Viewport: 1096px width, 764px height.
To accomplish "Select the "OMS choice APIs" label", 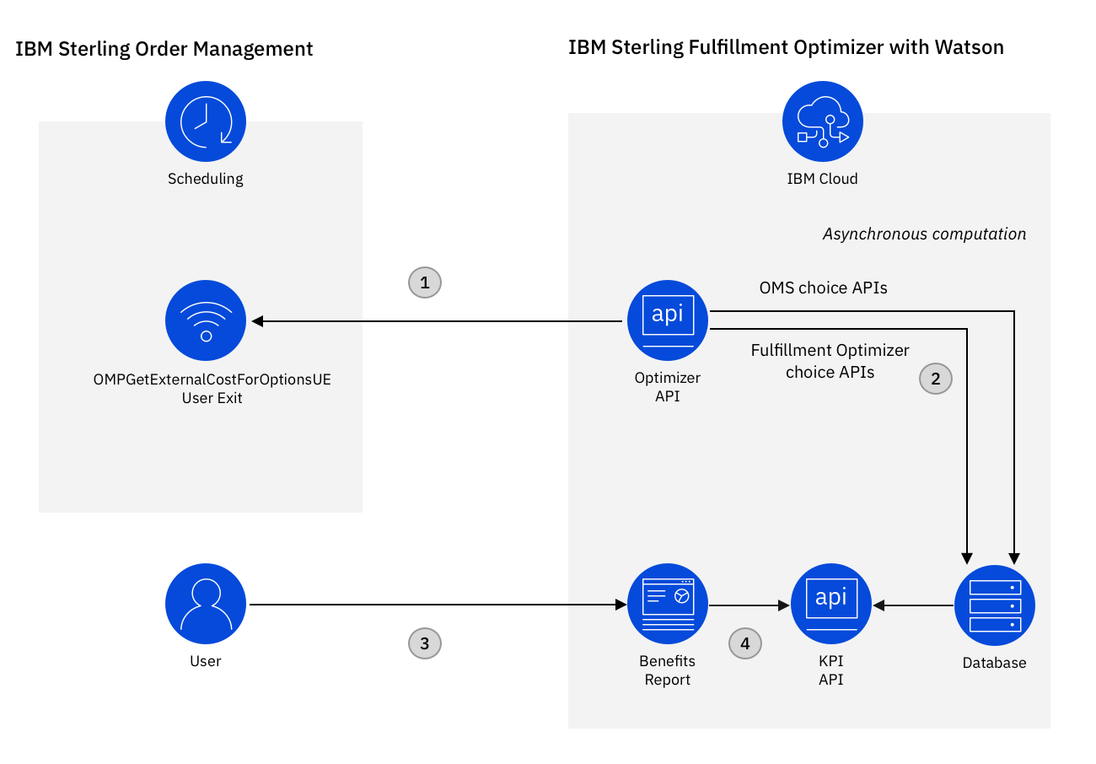I will click(x=824, y=288).
